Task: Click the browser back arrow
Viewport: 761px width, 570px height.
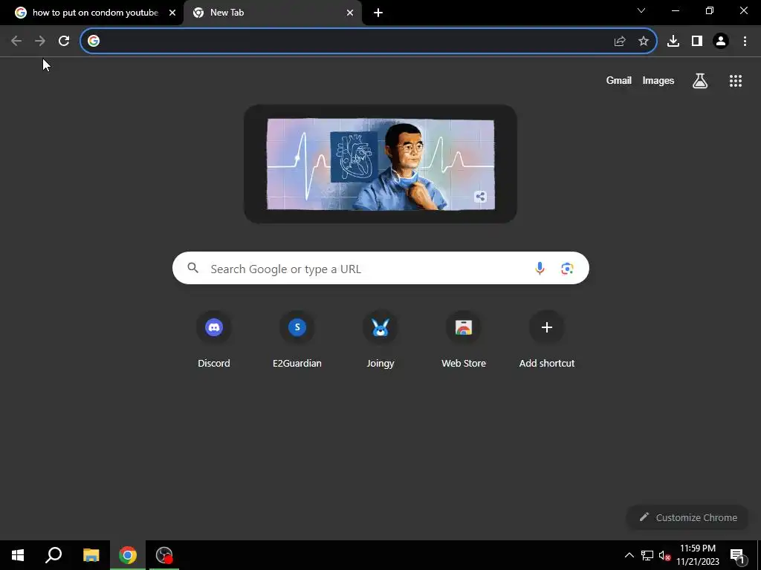Action: (16, 41)
